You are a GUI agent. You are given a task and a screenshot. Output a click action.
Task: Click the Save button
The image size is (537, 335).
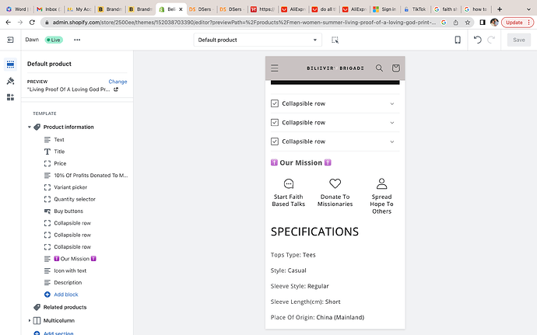pos(519,40)
